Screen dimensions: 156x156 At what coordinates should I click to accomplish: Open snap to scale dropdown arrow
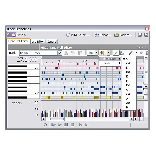[108, 53]
